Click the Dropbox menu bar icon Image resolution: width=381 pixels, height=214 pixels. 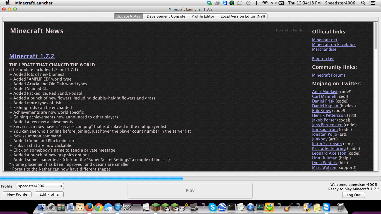click(209, 3)
